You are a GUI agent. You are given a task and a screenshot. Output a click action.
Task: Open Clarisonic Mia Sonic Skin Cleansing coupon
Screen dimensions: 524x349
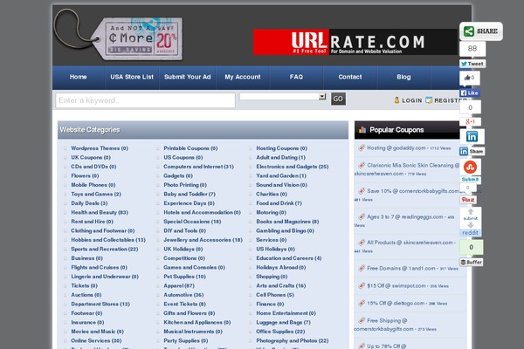[407, 169]
